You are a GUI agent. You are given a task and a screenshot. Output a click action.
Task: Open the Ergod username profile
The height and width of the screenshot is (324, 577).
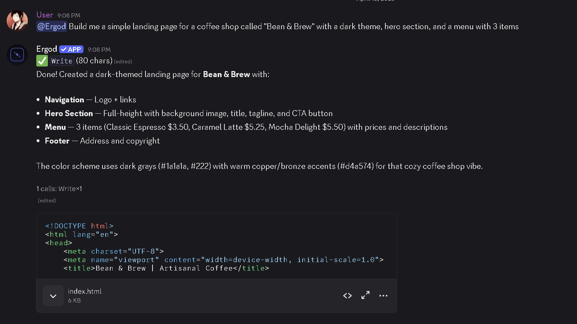pyautogui.click(x=46, y=49)
